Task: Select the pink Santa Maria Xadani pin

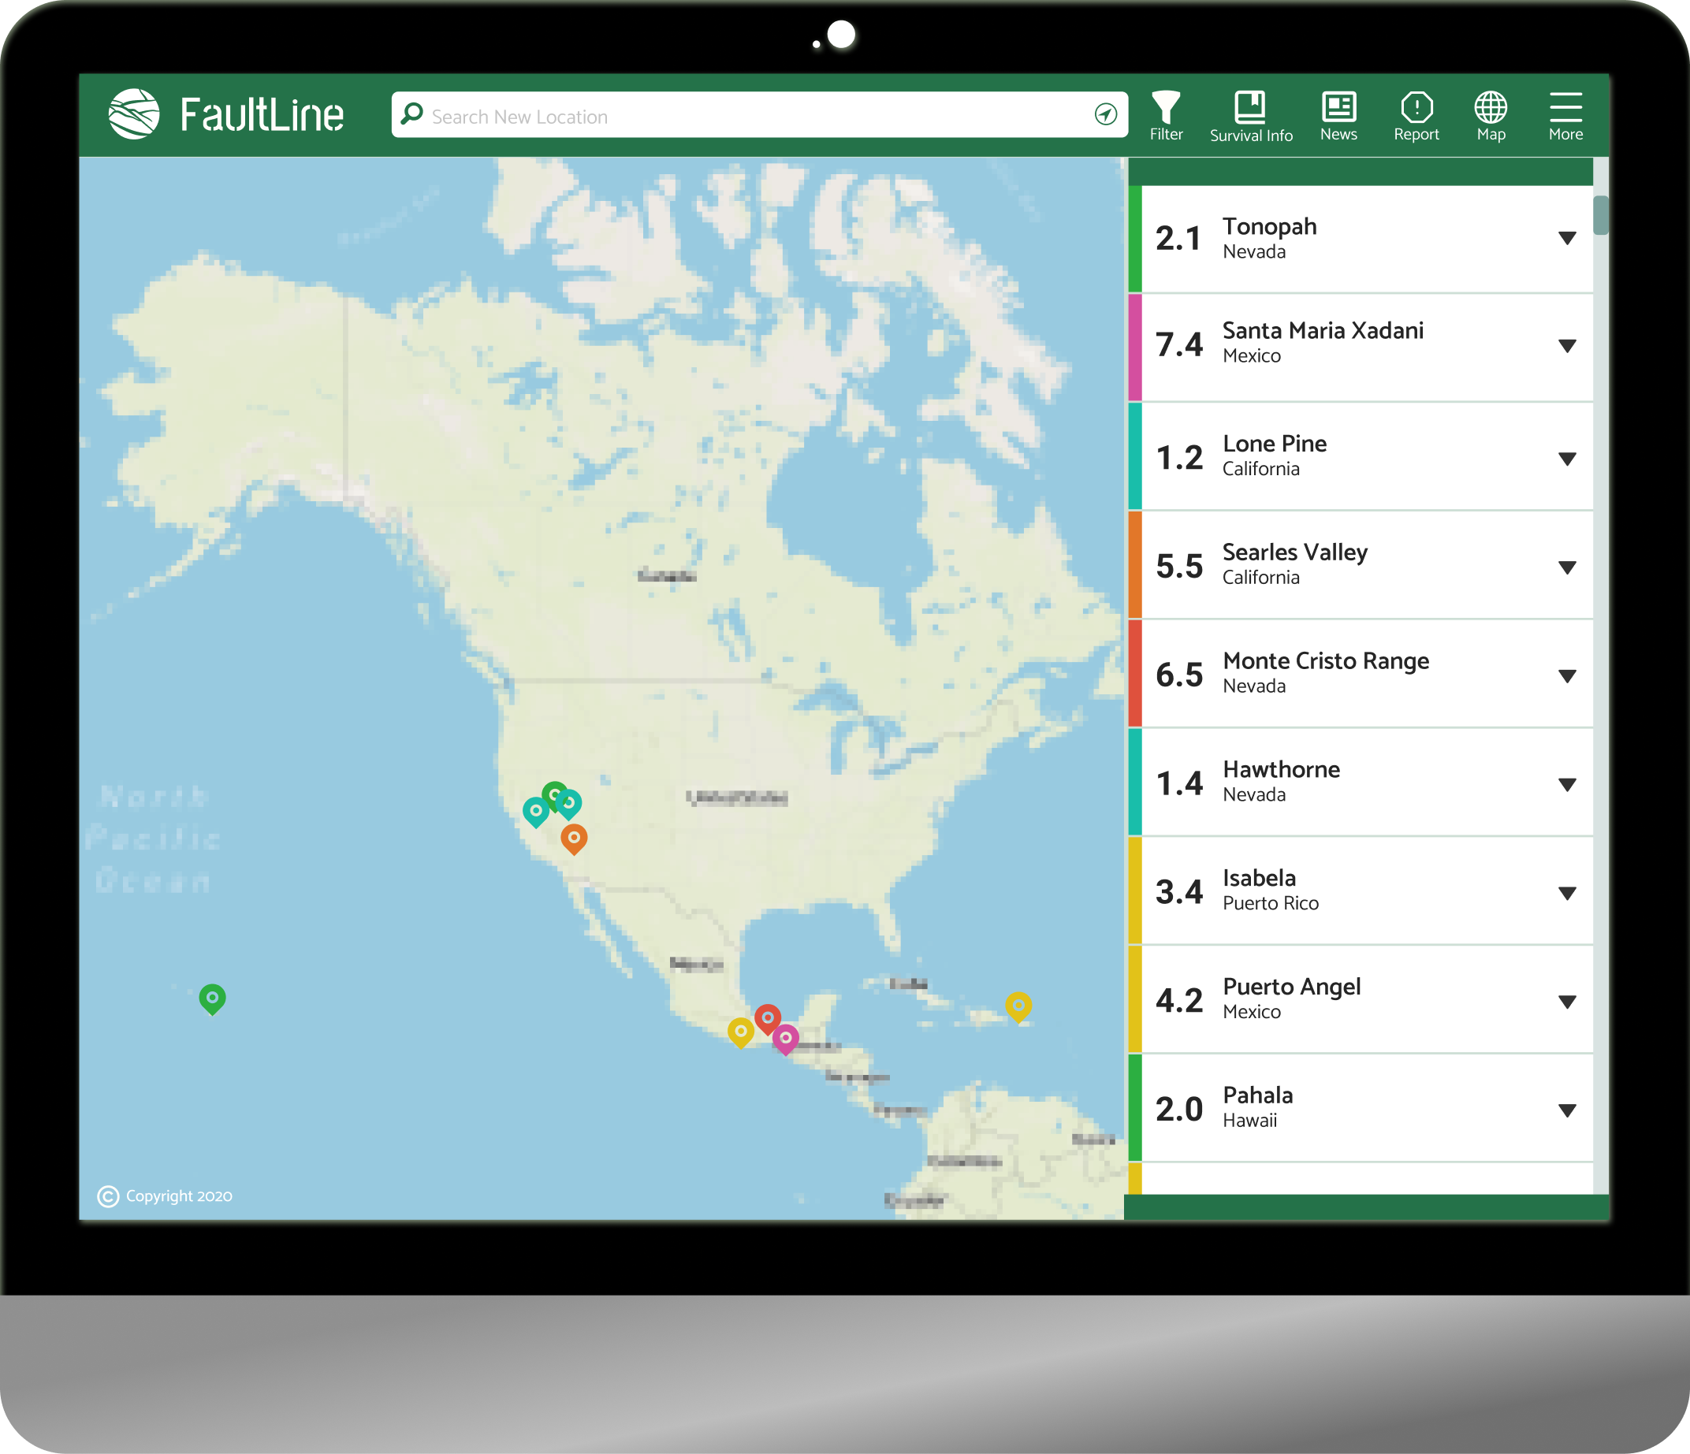Action: tap(784, 1037)
